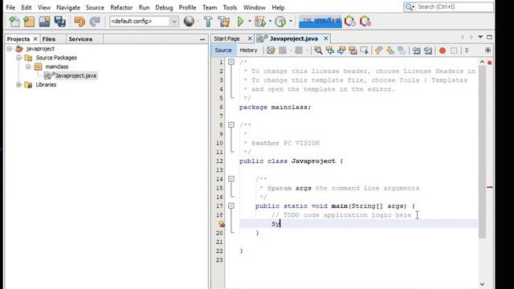Click the Open Project toolbar icon
514x289 pixels.
coord(44,22)
